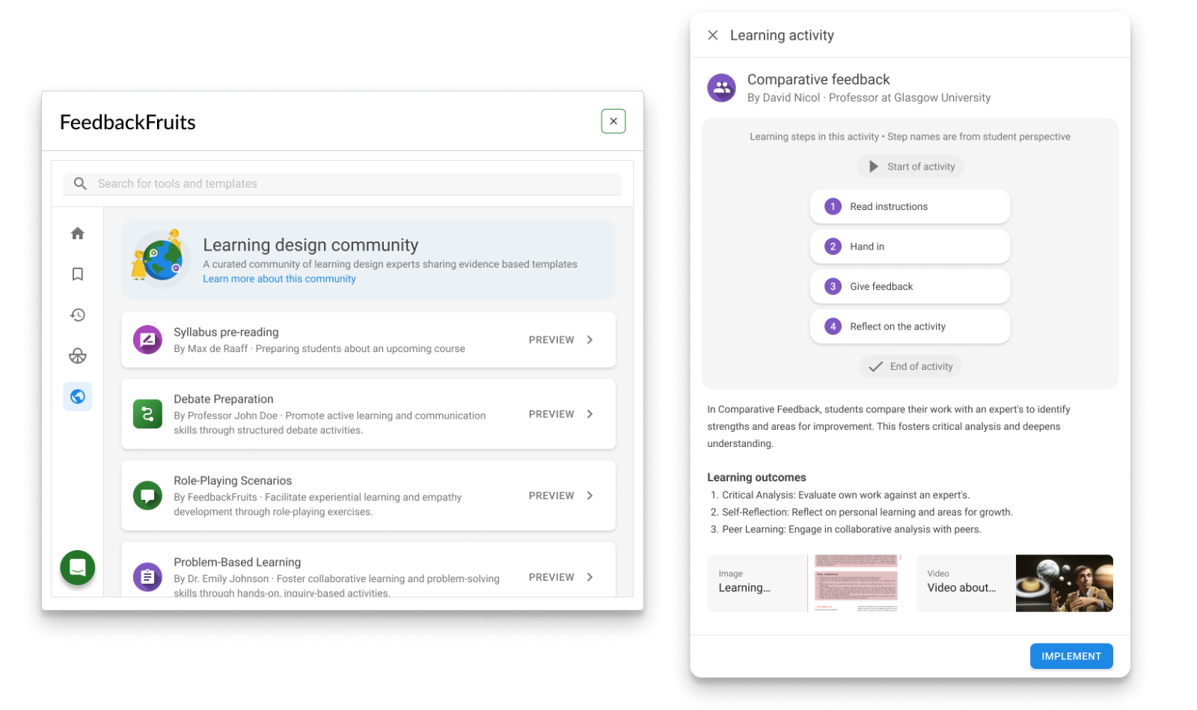The width and height of the screenshot is (1197, 710).
Task: Close the FeedbackFruits dialog
Action: click(613, 121)
